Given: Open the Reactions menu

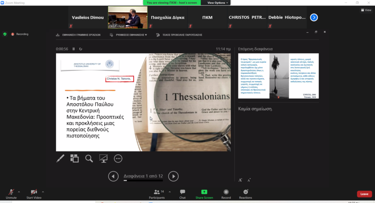Looking at the screenshot, I should (246, 194).
